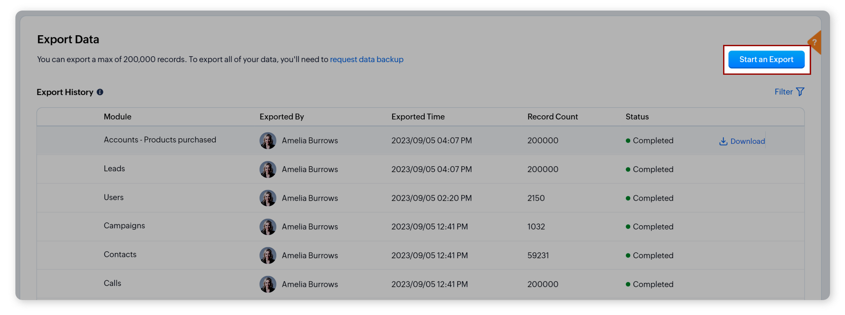Open the orange help question mark icon
Screen dimensions: 845x315
[x=815, y=43]
